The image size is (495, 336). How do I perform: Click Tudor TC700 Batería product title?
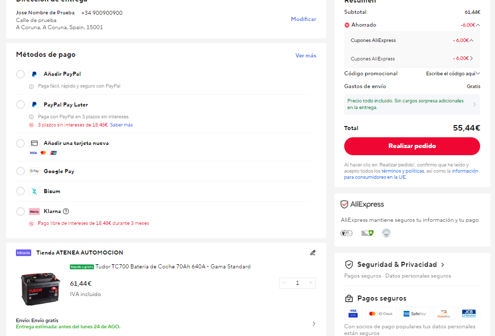tap(173, 267)
